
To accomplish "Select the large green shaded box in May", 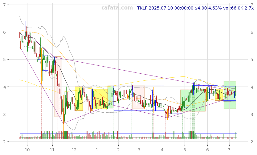I will point(193,100).
